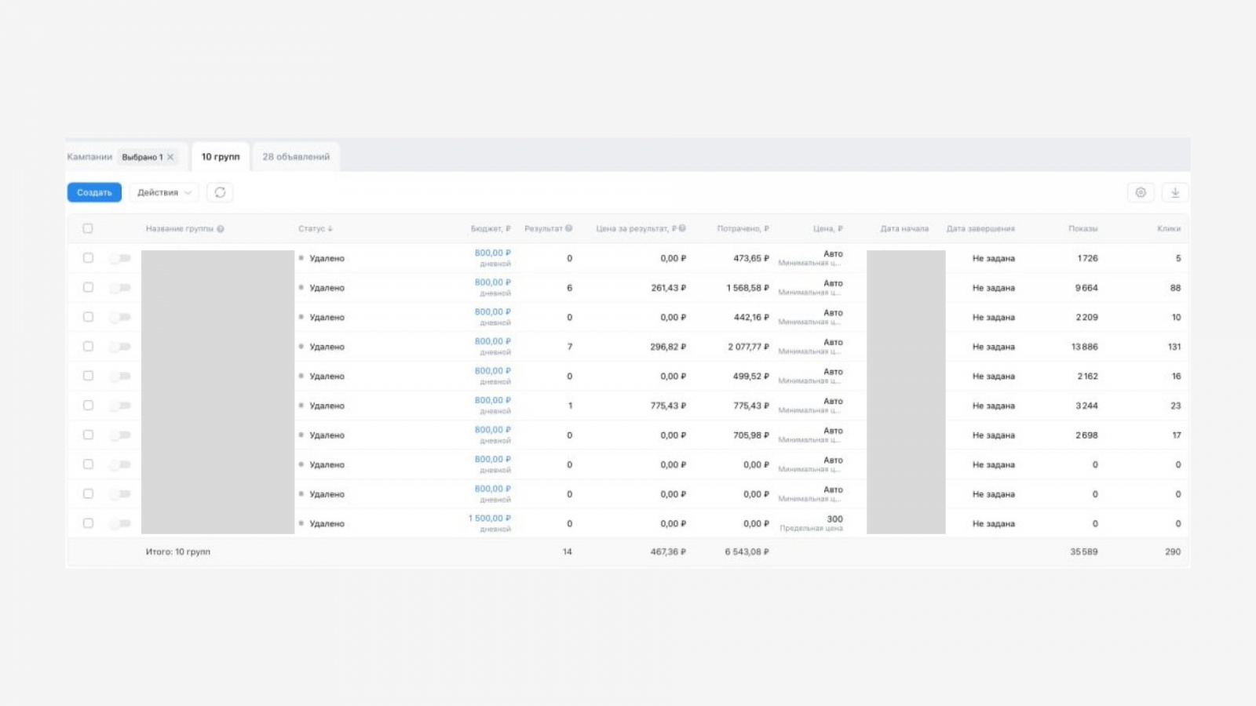
Task: Sort by the Потрачено, ₽ column header
Action: click(x=743, y=229)
